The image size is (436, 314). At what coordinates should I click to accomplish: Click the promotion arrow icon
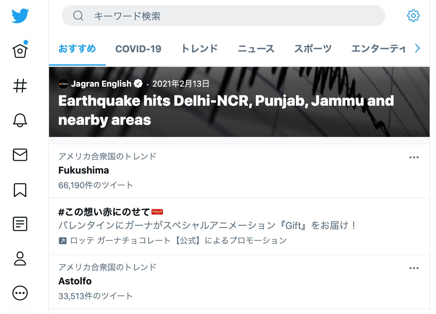click(63, 241)
